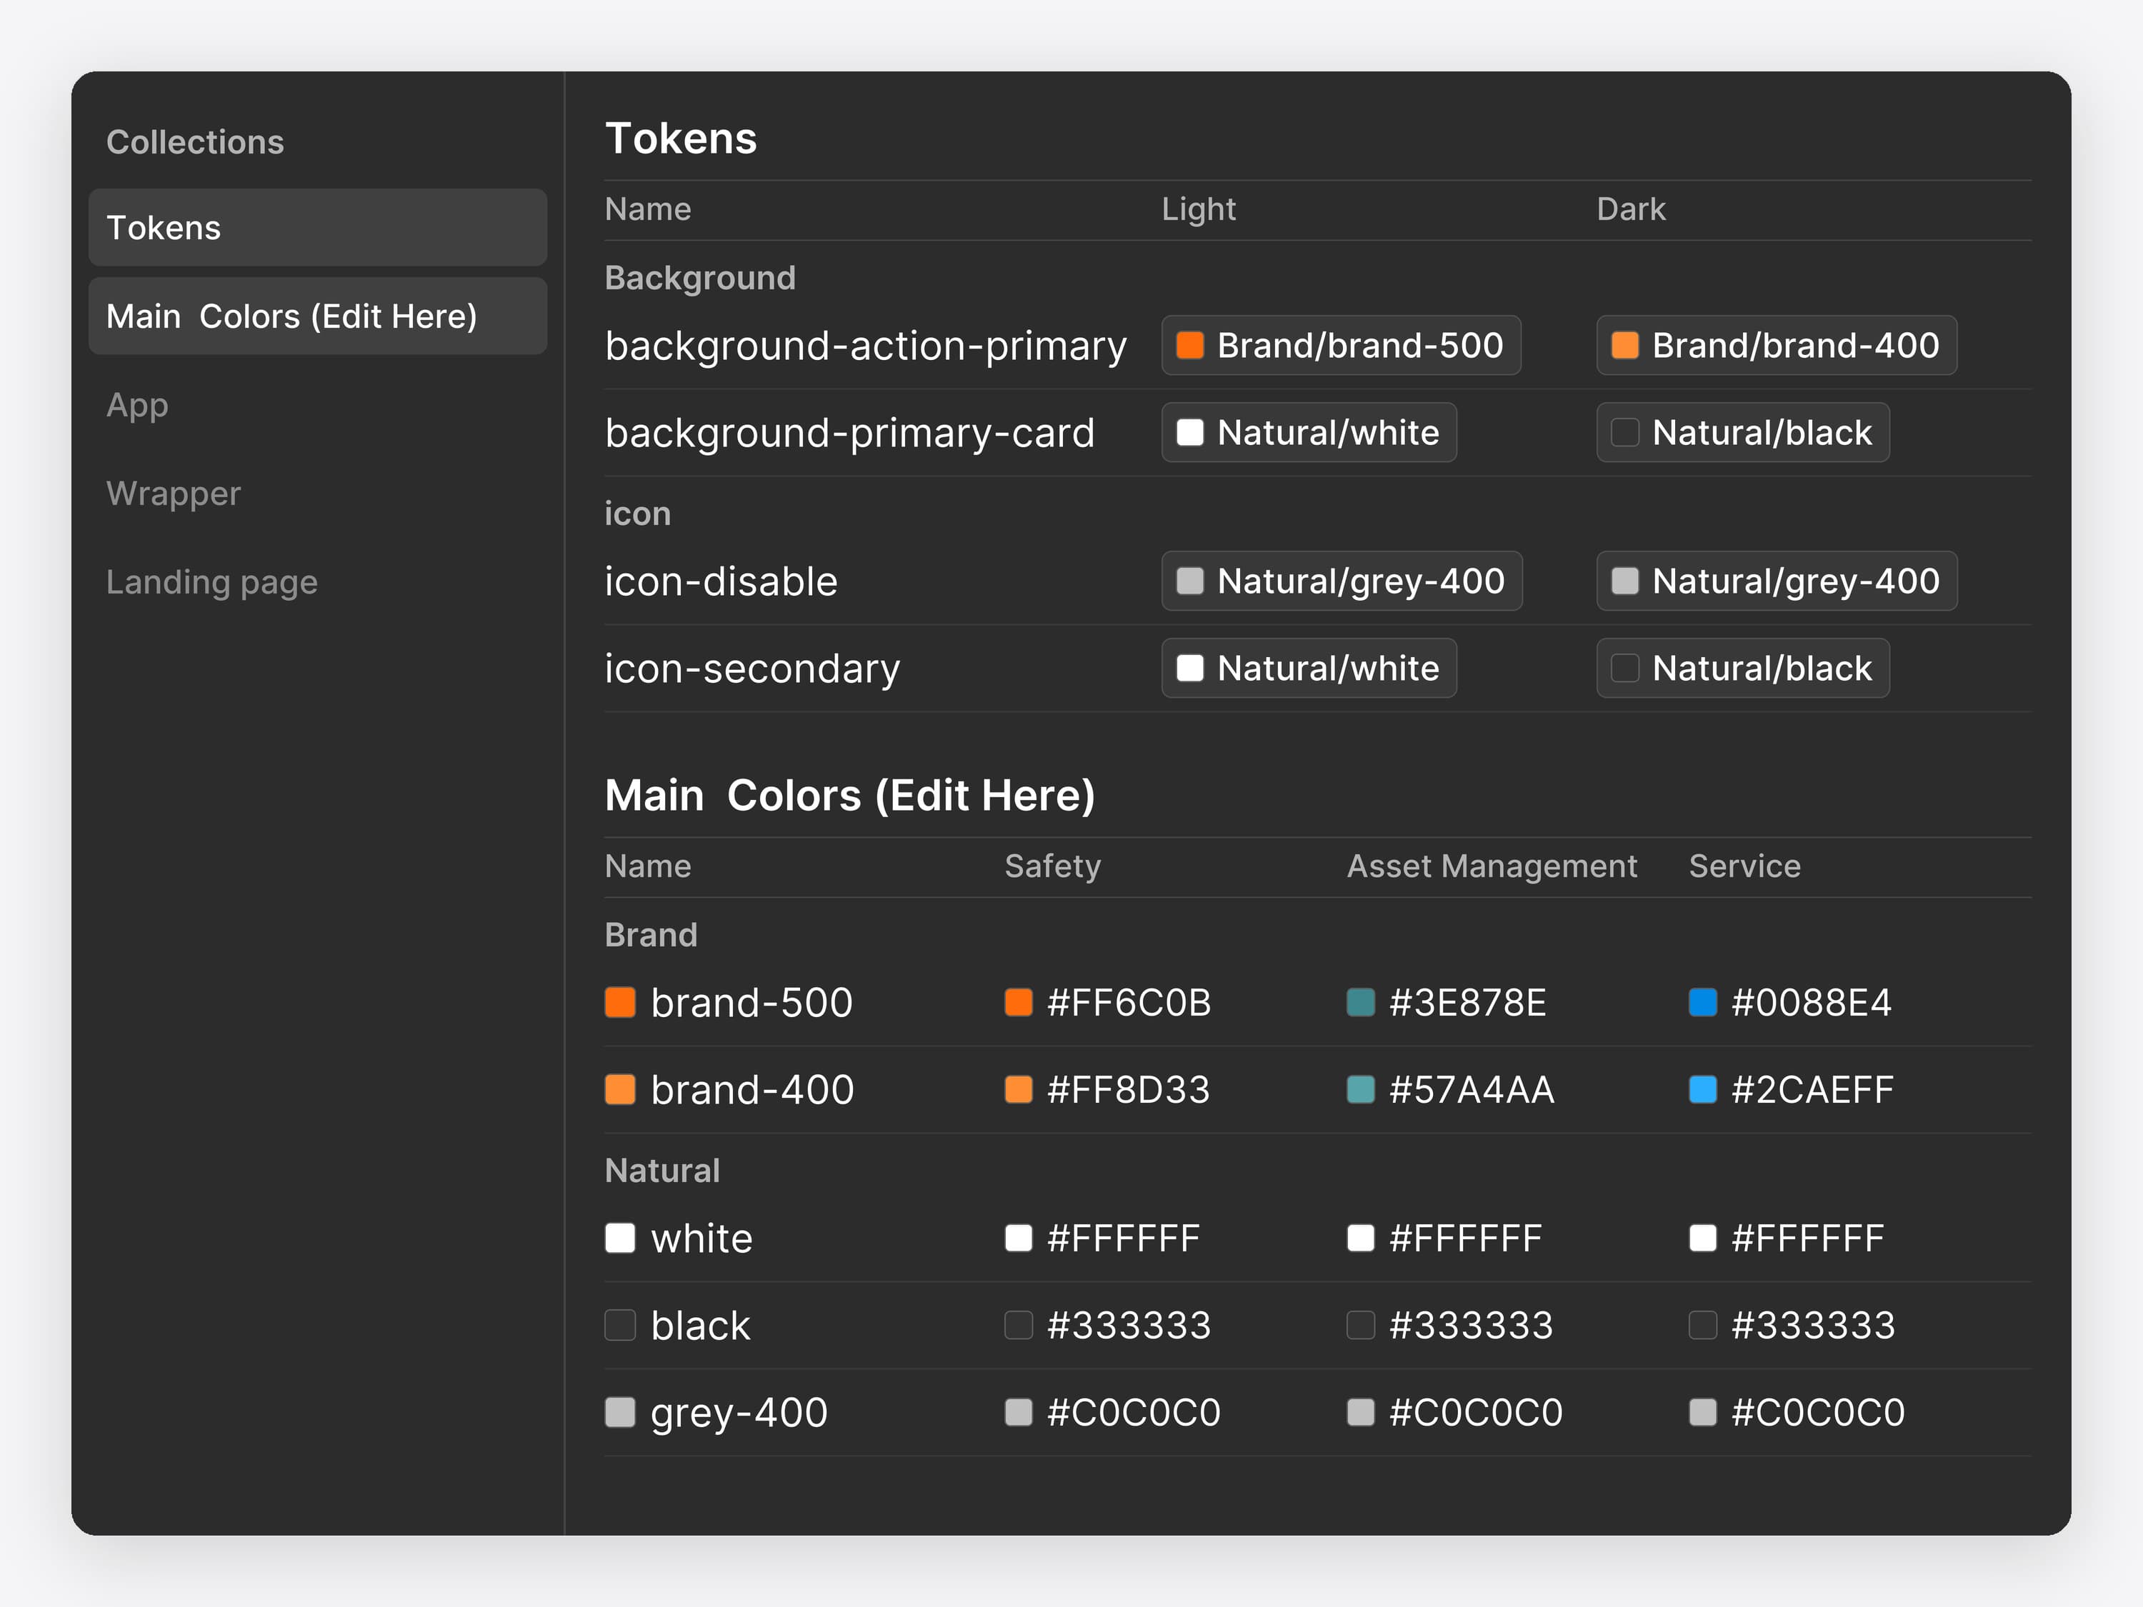Click Natural/white Light value for background-primary-card
2143x1607 pixels.
pos(1309,432)
